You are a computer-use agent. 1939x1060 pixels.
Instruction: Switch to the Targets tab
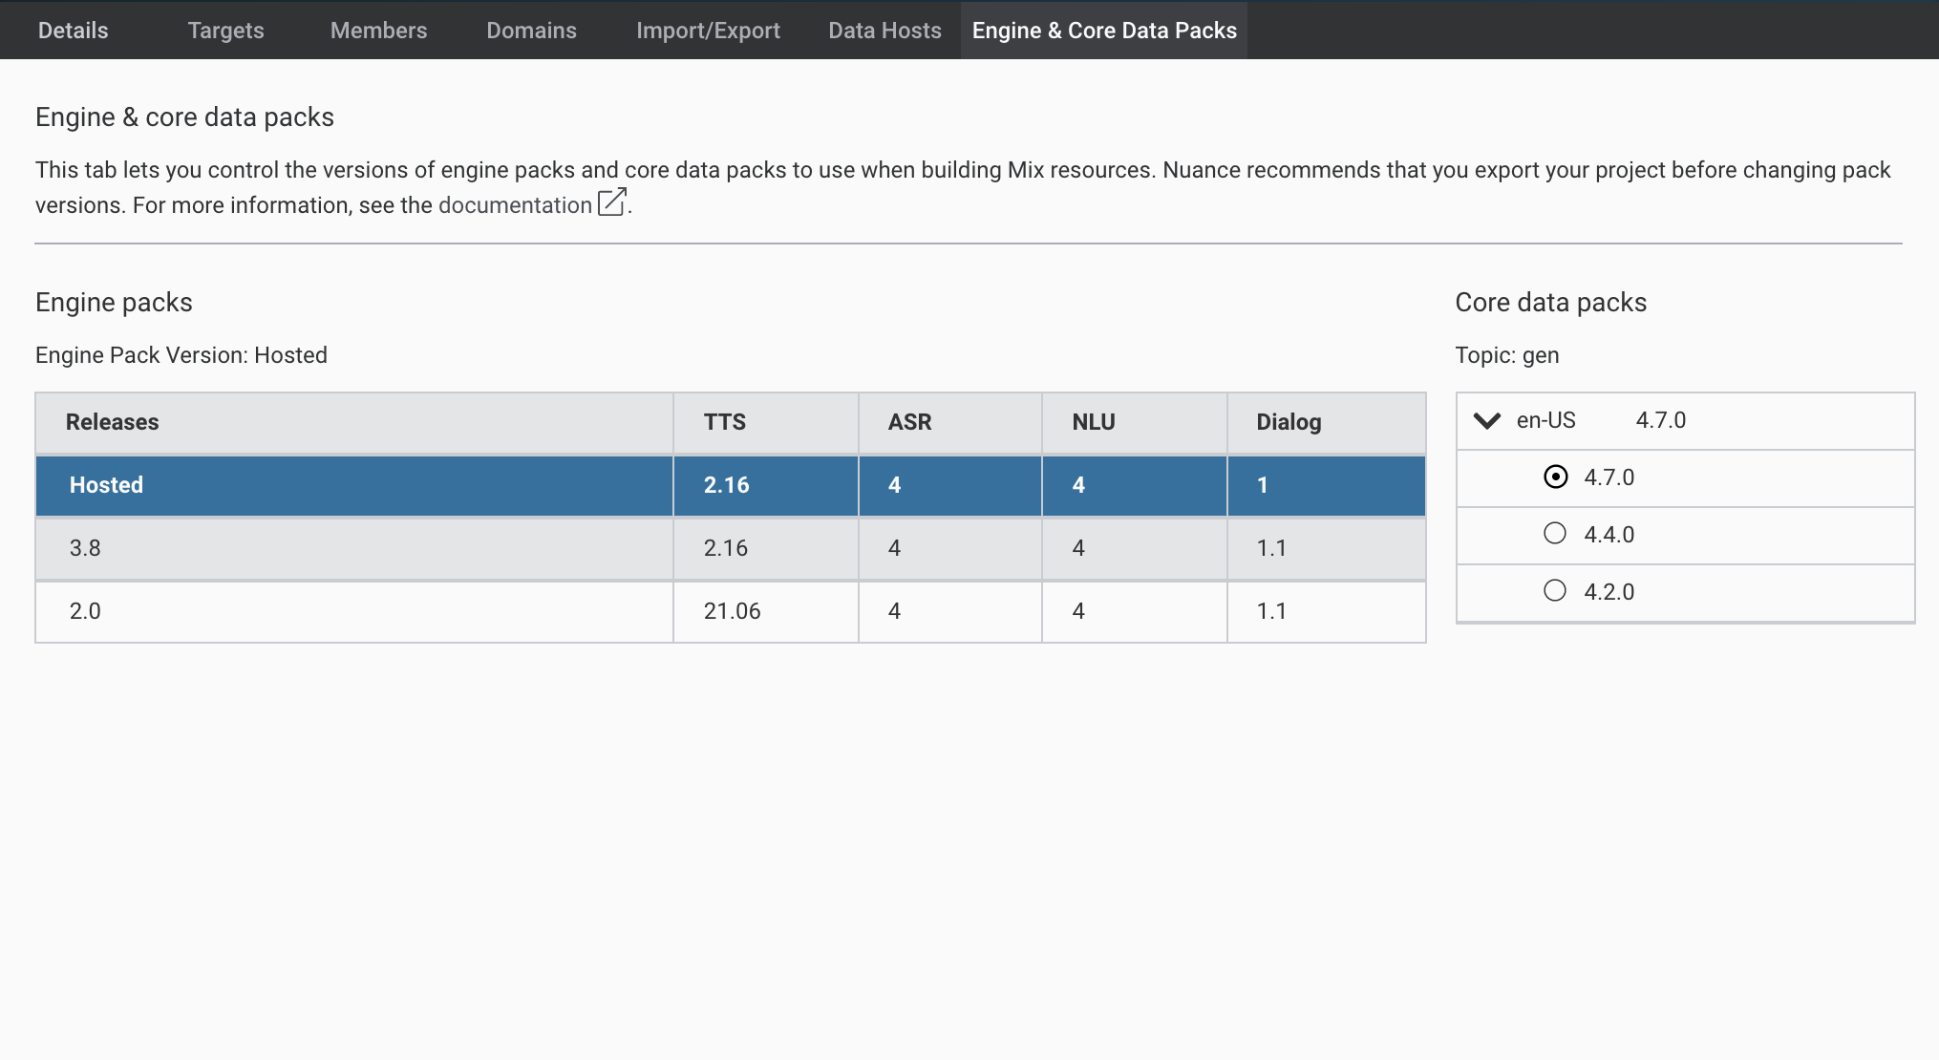click(x=225, y=31)
